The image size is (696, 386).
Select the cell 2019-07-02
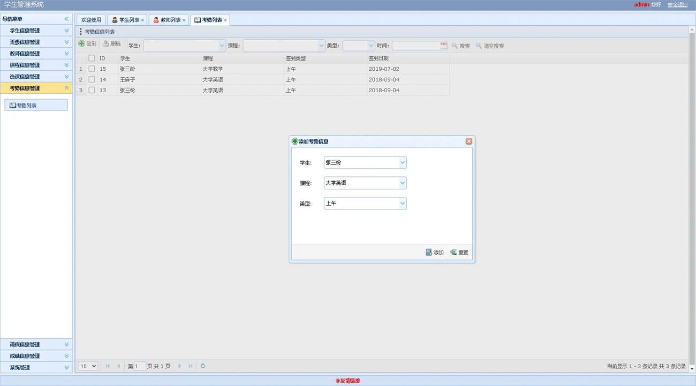point(408,69)
